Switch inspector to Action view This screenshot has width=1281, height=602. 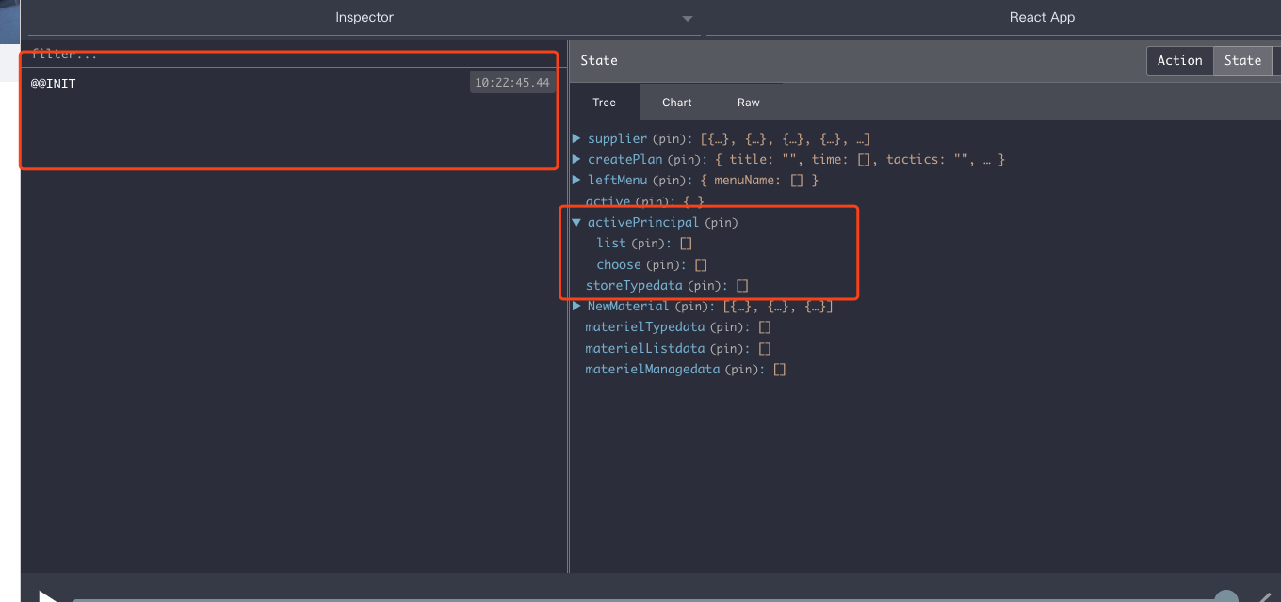(x=1179, y=60)
